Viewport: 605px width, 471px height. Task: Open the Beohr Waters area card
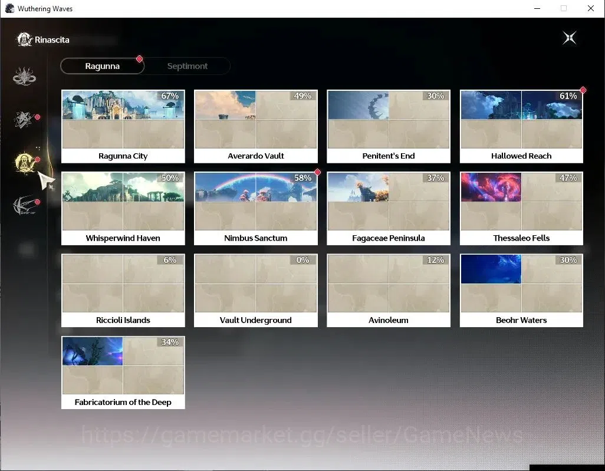pyautogui.click(x=521, y=291)
